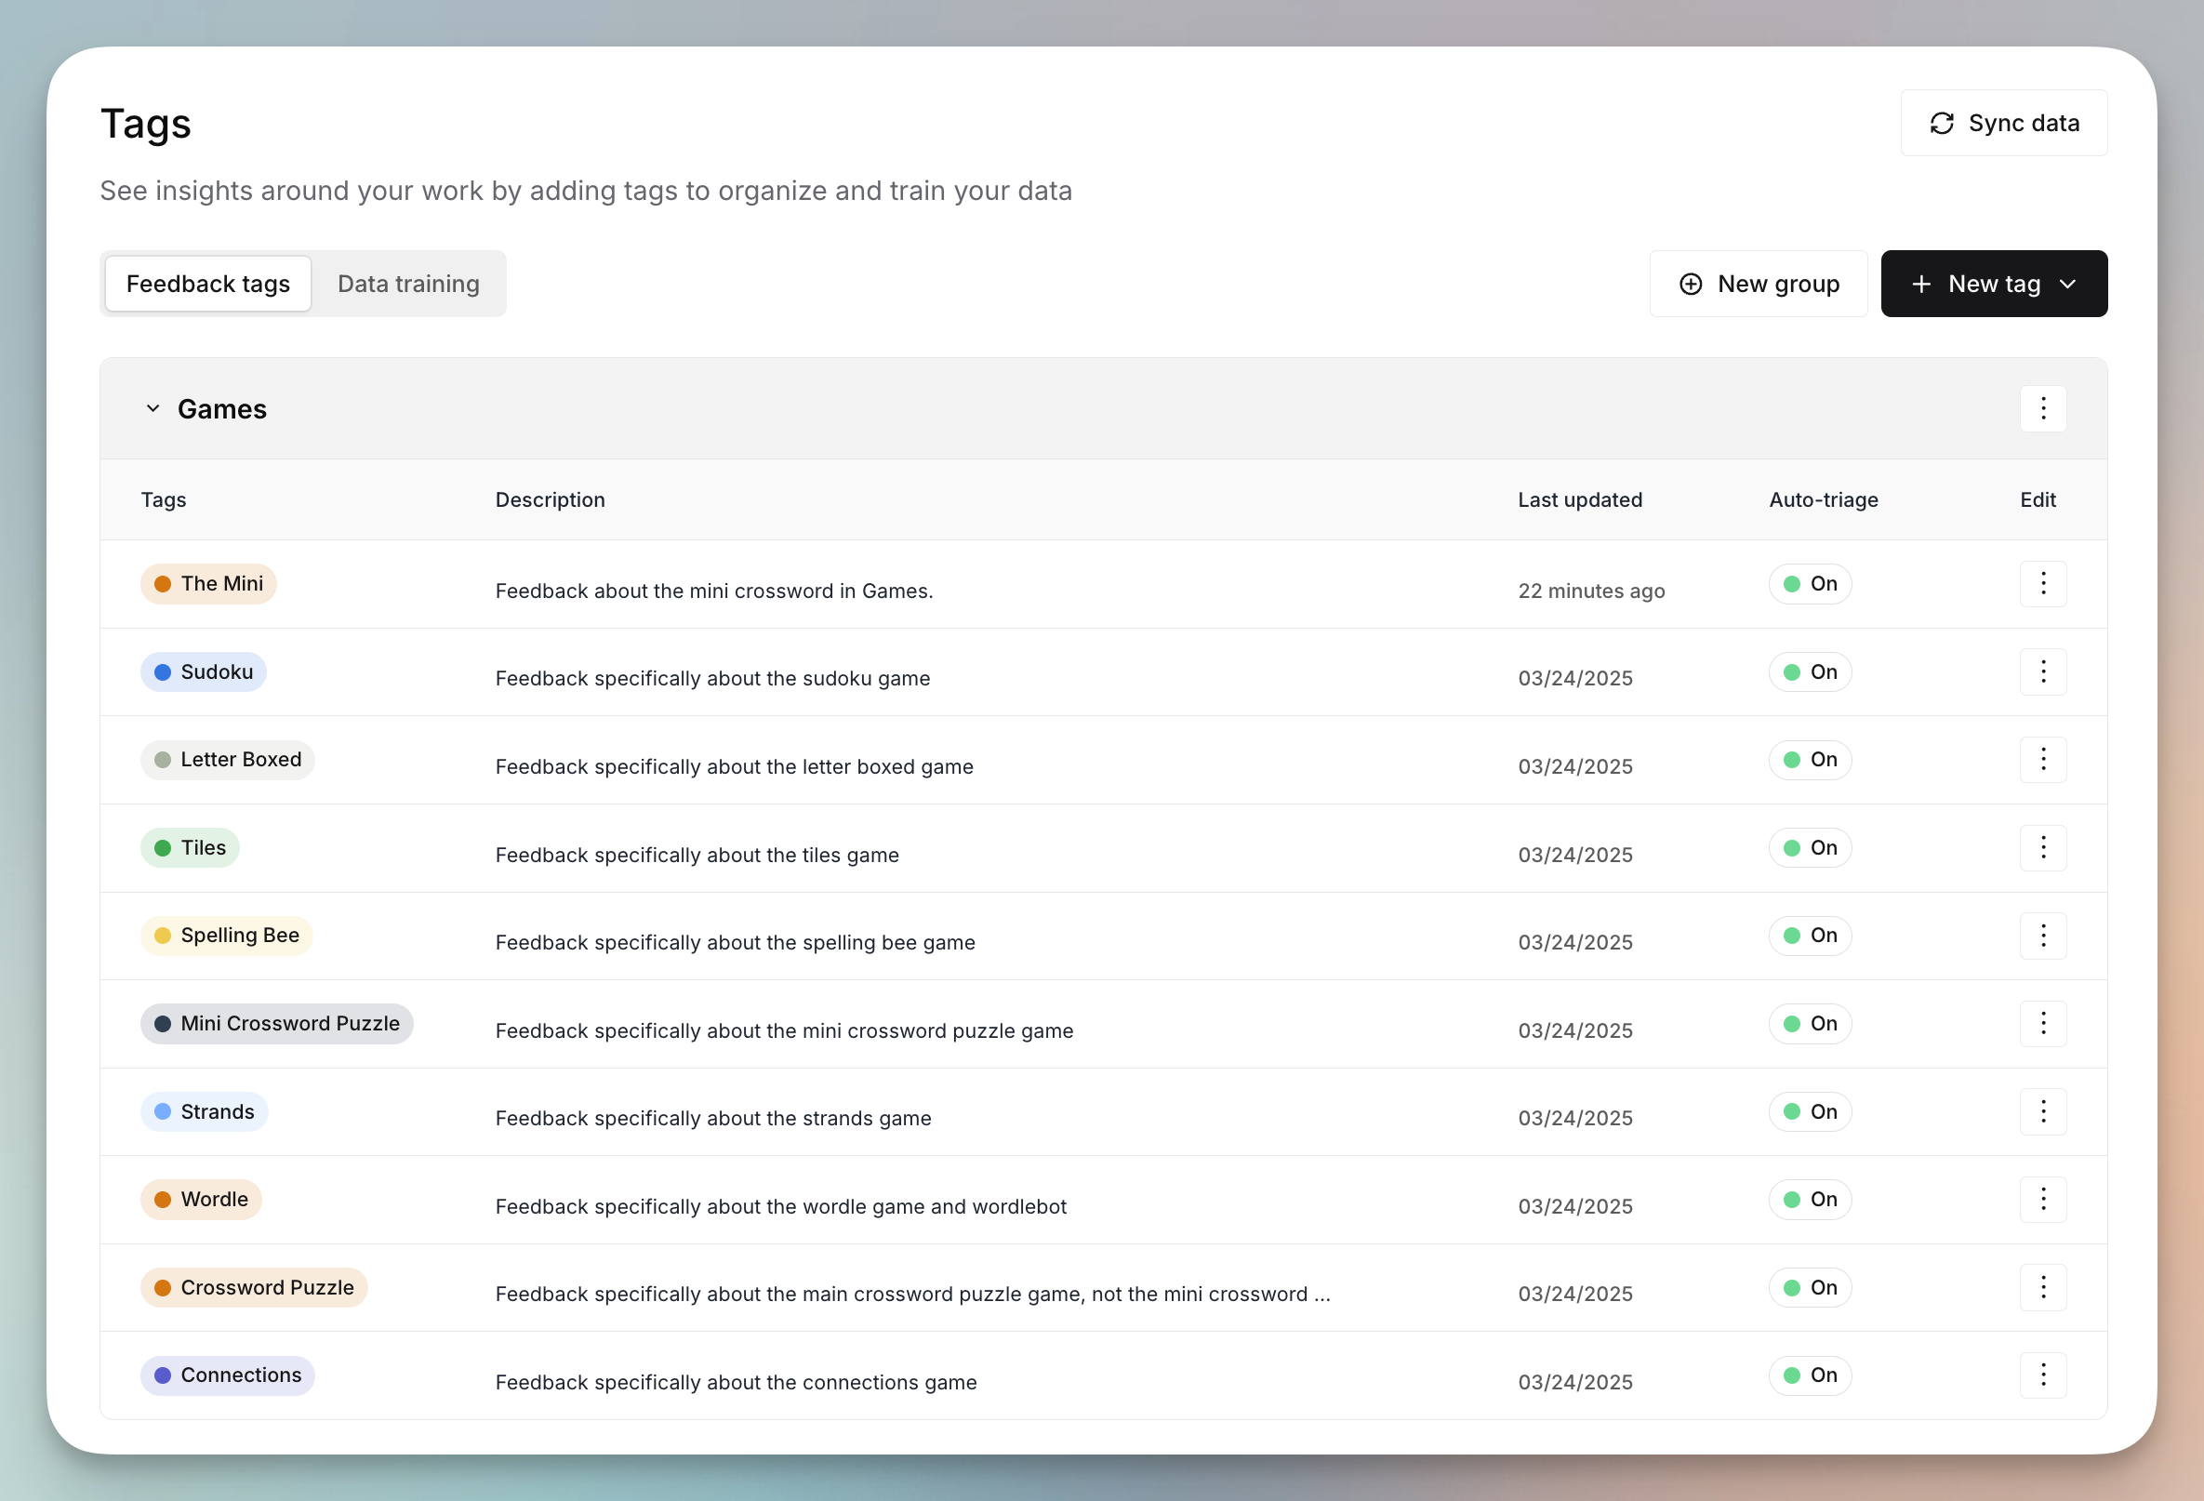
Task: Click the Auto-triage column header
Action: [x=1823, y=499]
